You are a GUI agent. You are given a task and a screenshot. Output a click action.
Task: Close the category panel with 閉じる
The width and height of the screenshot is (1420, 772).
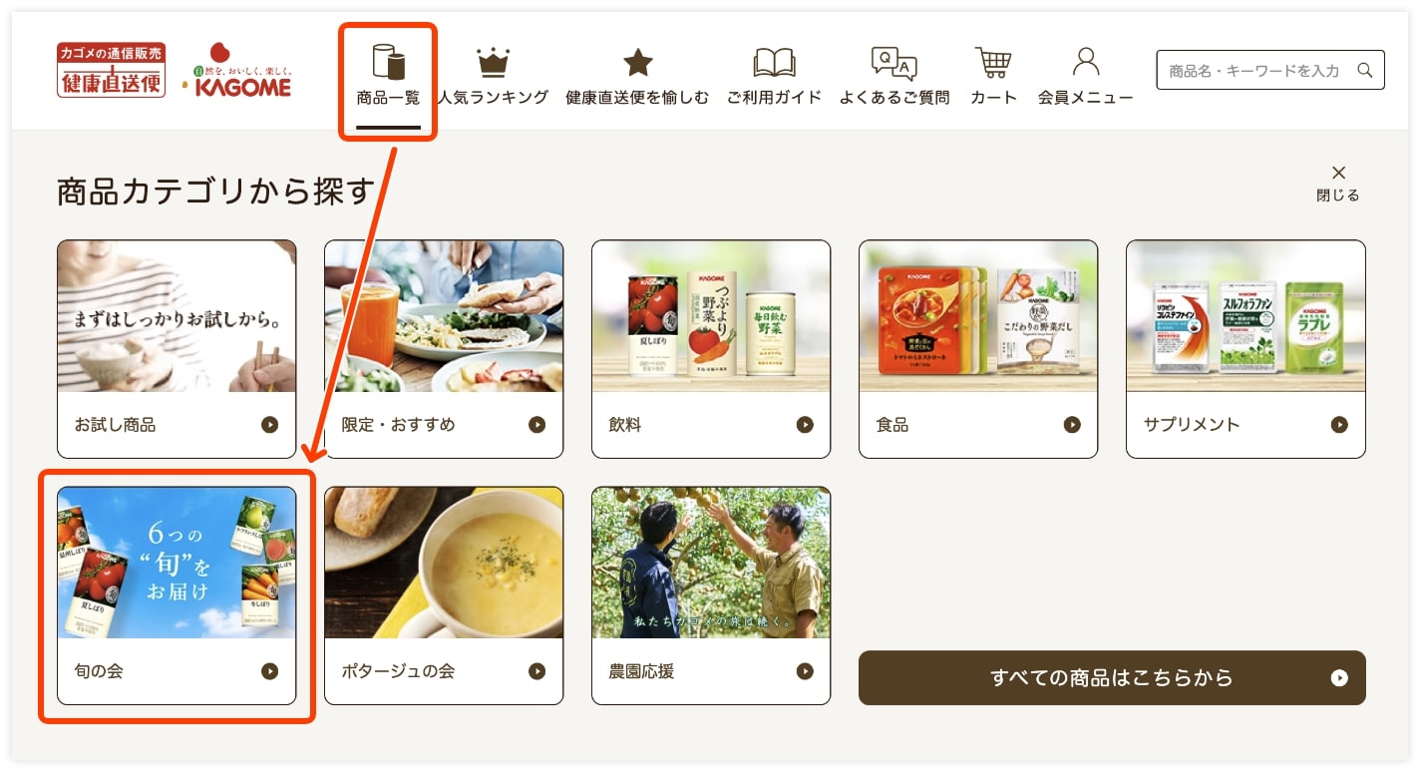coord(1338,184)
